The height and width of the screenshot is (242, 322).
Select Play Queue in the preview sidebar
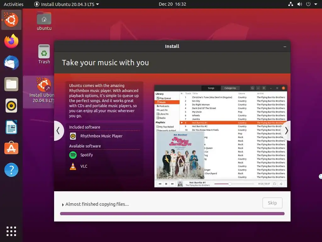(167, 98)
